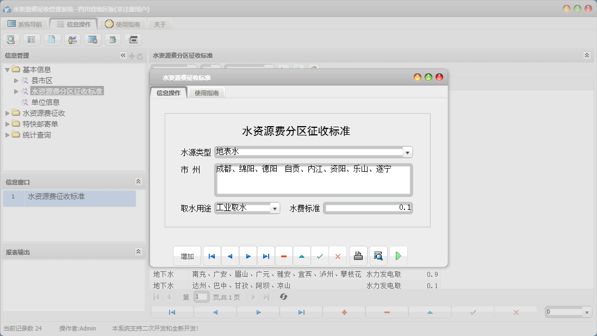Open print preview via magnifier-document icon

pos(378,256)
